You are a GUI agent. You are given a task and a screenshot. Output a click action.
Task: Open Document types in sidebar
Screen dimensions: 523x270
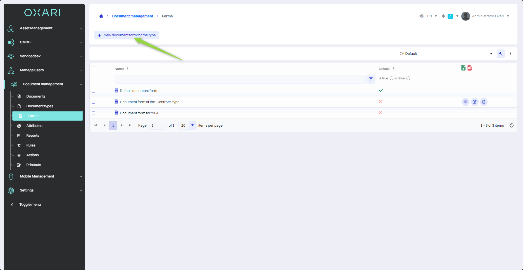coord(40,106)
